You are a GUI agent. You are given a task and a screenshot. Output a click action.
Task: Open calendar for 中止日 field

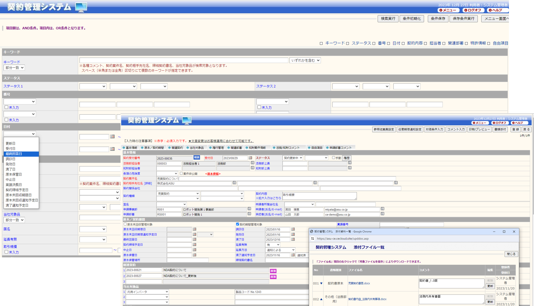tap(194, 250)
